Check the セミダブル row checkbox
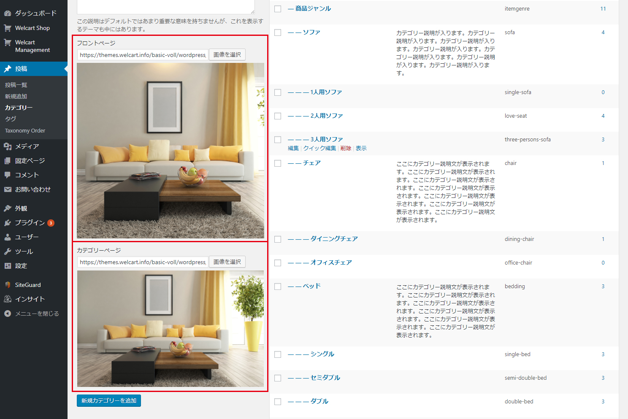The image size is (628, 419). 278,378
